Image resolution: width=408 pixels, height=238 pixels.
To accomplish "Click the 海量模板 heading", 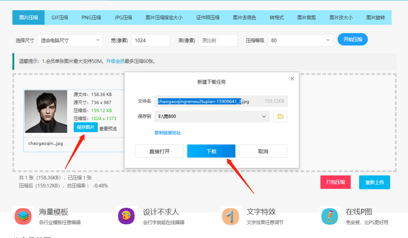I will 54,212.
